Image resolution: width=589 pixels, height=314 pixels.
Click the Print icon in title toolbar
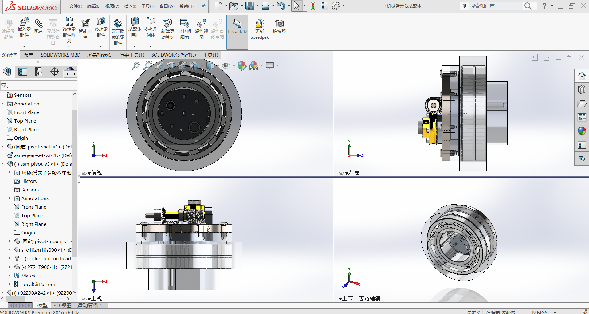point(266,6)
